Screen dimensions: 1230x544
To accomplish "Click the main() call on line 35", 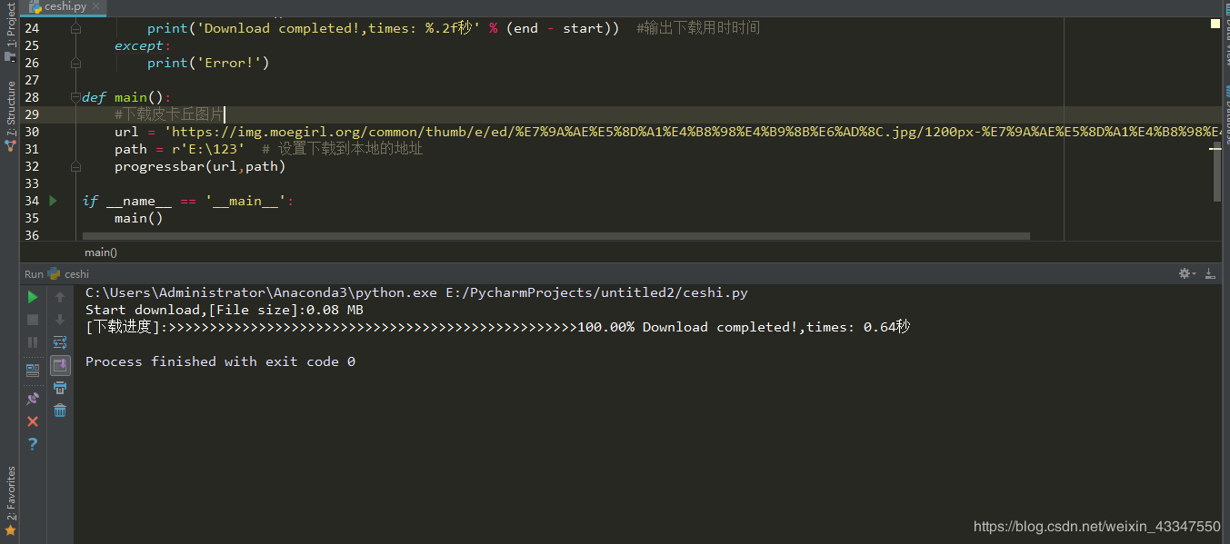I will [138, 218].
